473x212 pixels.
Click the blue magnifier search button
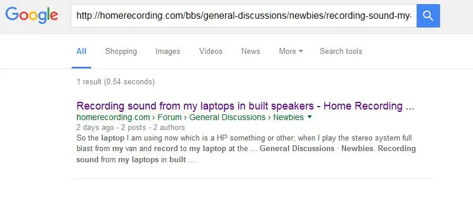[428, 16]
